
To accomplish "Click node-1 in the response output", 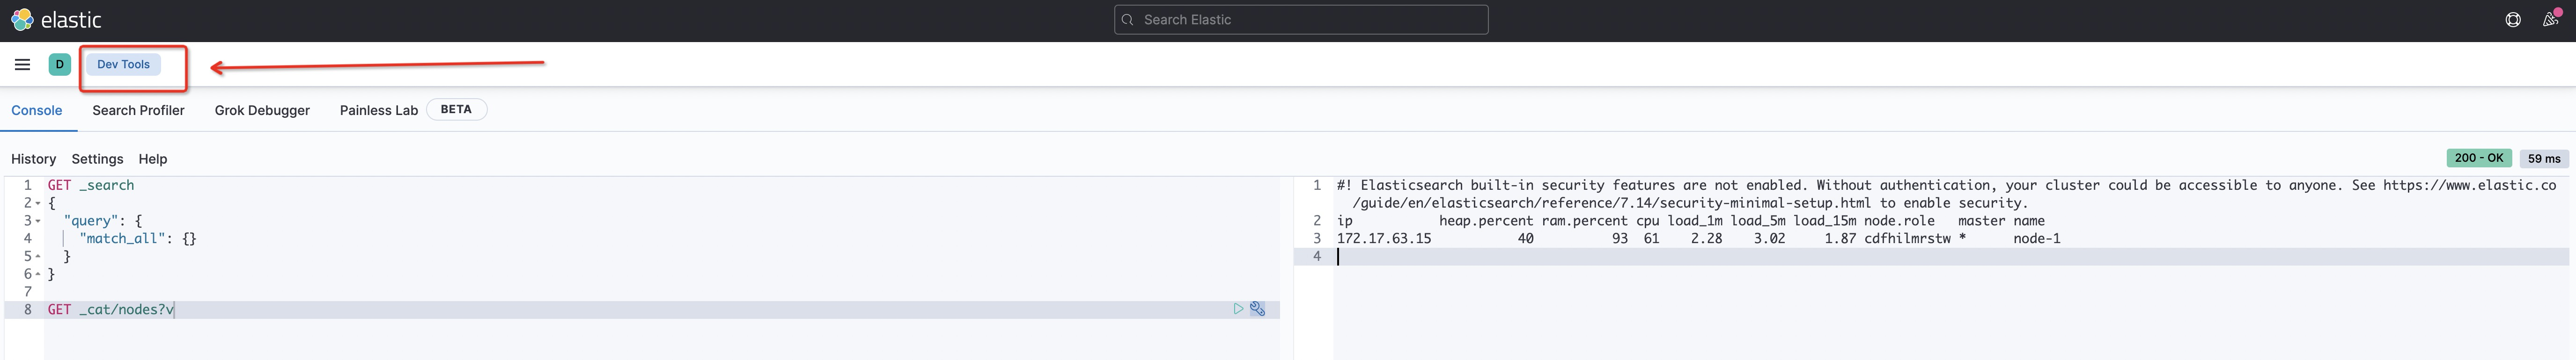I will pyautogui.click(x=2037, y=238).
